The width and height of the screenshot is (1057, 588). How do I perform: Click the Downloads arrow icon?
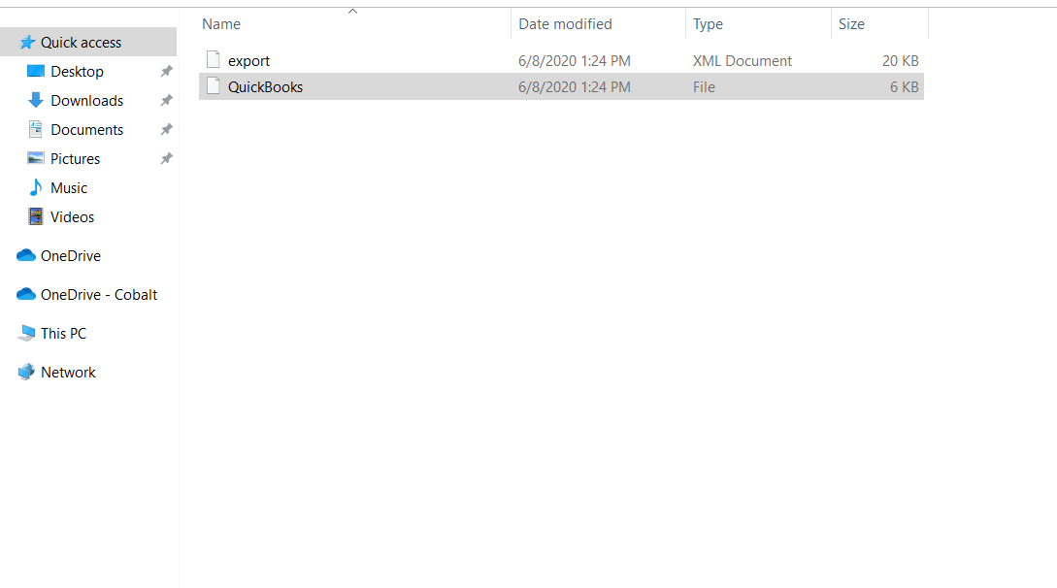(36, 100)
